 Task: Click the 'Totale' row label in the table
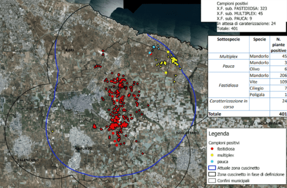[x=215, y=114]
